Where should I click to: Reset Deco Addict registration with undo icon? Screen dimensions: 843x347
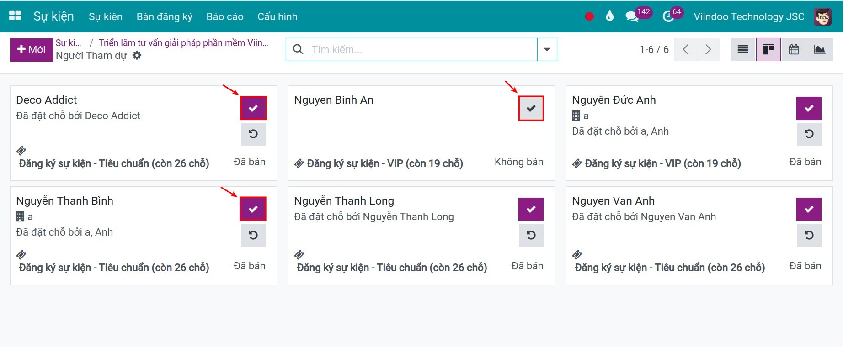pyautogui.click(x=253, y=134)
